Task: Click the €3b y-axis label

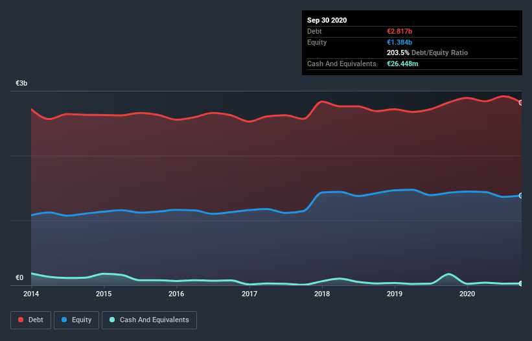Action: (21, 83)
